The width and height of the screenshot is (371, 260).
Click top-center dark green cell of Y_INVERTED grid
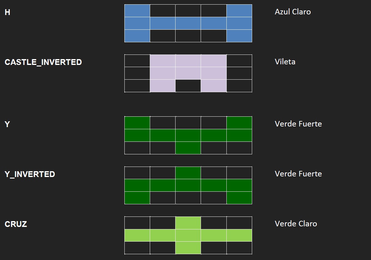click(x=188, y=173)
